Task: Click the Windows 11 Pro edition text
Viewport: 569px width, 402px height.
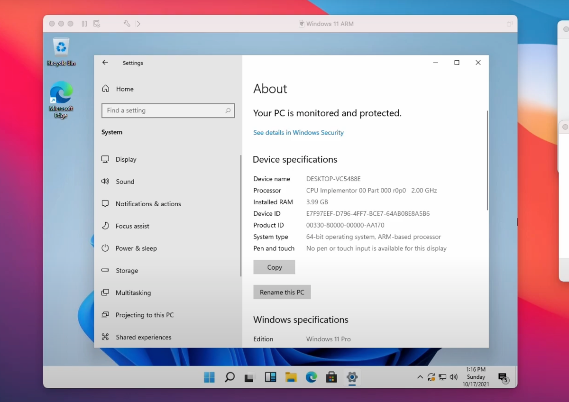Action: [x=329, y=339]
